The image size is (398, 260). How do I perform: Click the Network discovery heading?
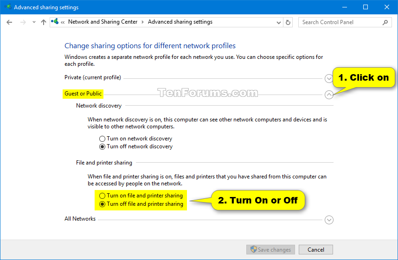99,106
